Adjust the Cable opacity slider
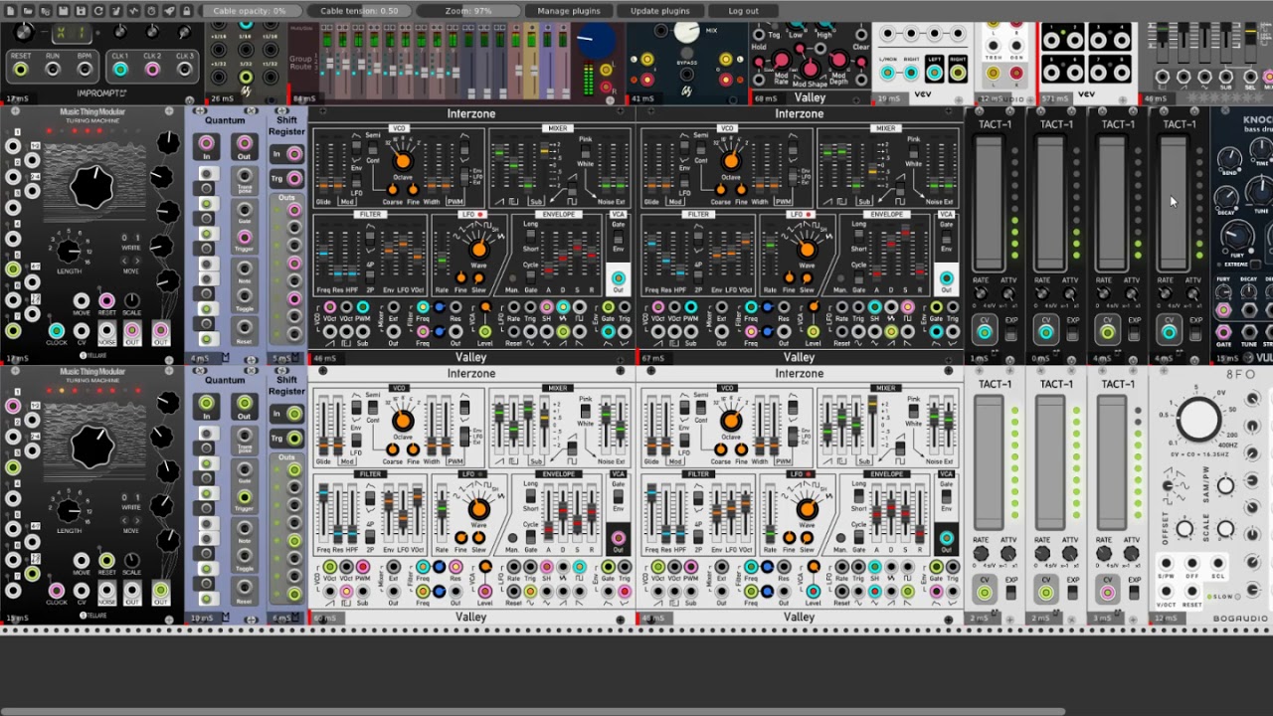This screenshot has width=1273, height=716. pos(249,11)
